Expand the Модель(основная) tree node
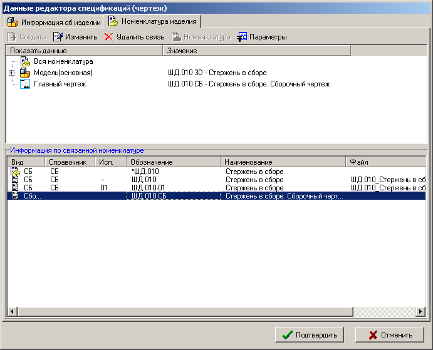The image size is (433, 350). click(12, 73)
